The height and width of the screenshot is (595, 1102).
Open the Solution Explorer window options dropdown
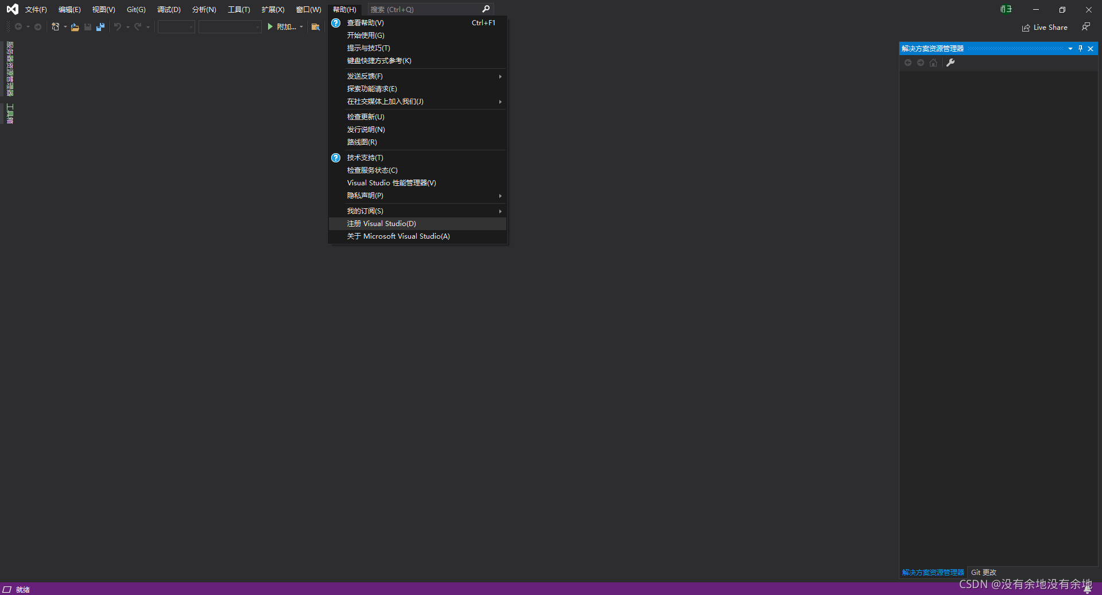(1070, 49)
